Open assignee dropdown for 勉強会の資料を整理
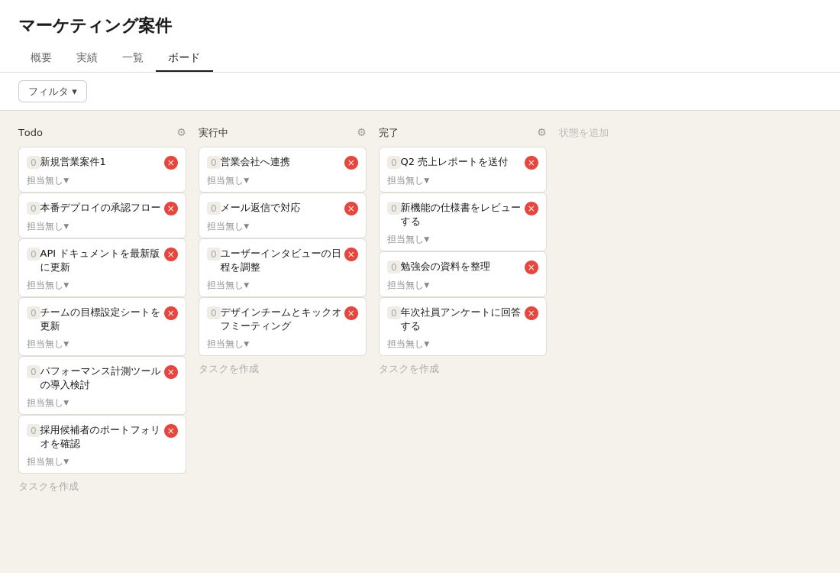Viewport: 840px width, 573px height. point(409,285)
